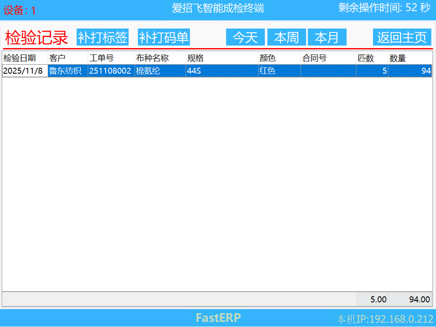Click the 匹数 column header

tap(372, 58)
